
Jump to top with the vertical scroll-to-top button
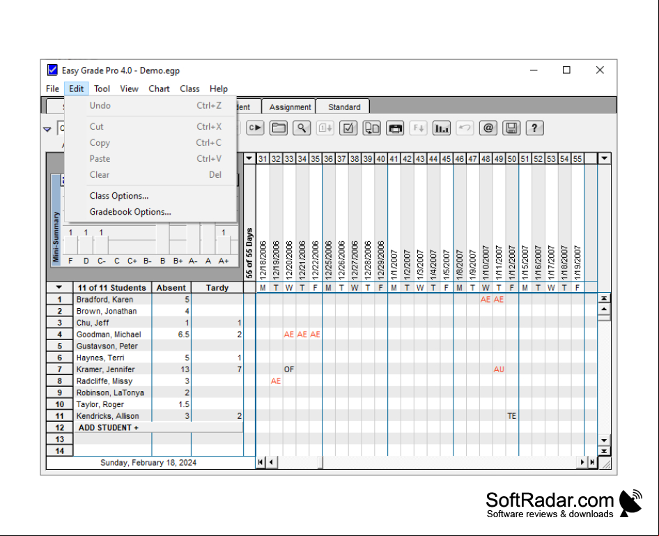[x=604, y=298]
